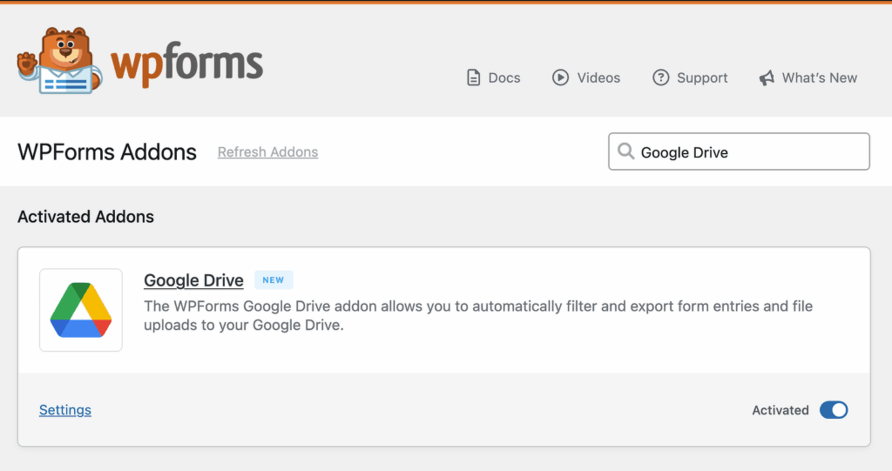Click the Activated Addons section heading
The image size is (892, 471).
pos(86,217)
